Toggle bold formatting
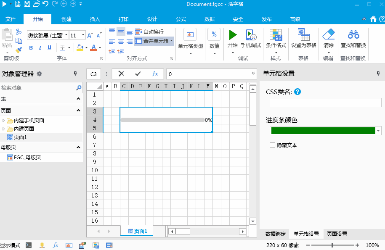 31,48
